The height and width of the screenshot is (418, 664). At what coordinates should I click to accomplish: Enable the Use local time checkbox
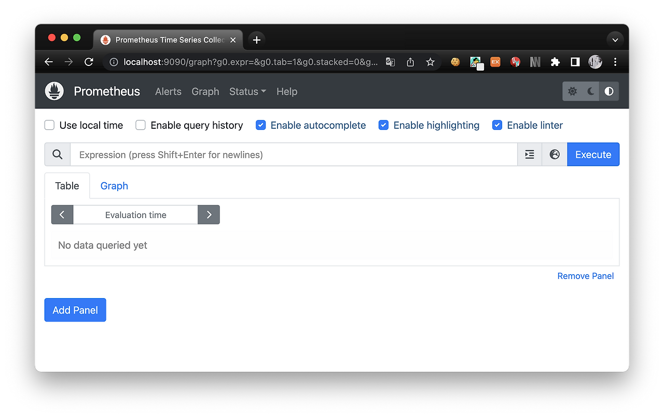[49, 125]
